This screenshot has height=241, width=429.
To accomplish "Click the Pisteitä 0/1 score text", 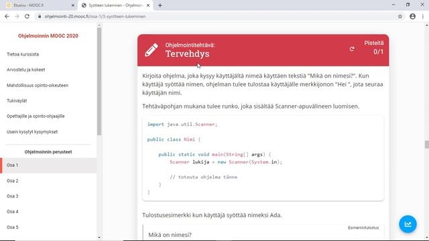I will (x=374, y=48).
